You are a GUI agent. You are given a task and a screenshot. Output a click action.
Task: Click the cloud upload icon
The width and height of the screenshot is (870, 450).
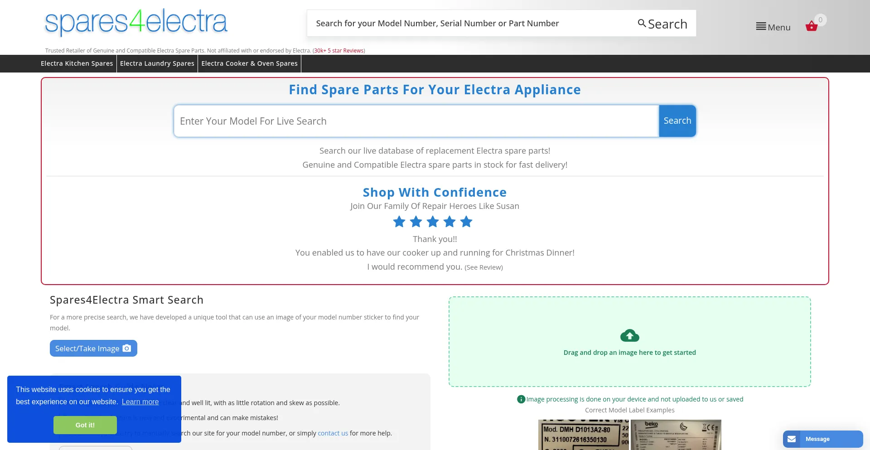tap(629, 335)
